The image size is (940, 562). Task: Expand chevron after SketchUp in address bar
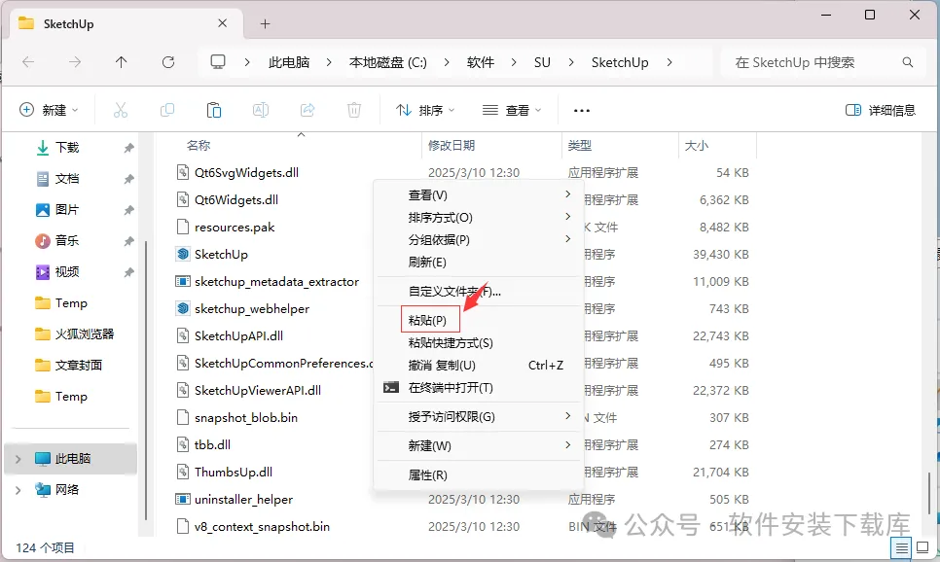[x=669, y=62]
